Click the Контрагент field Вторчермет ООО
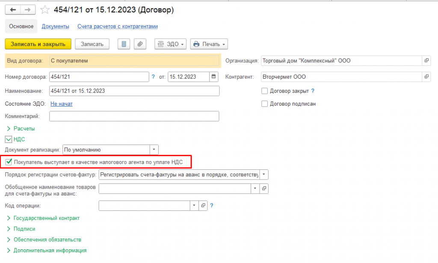The width and height of the screenshot is (438, 263). pos(342,77)
